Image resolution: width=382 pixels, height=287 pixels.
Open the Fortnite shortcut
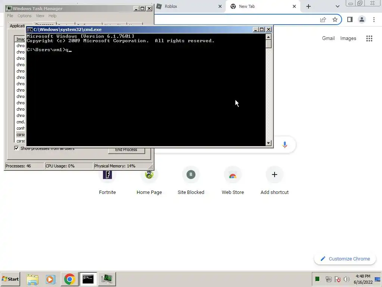tap(107, 180)
